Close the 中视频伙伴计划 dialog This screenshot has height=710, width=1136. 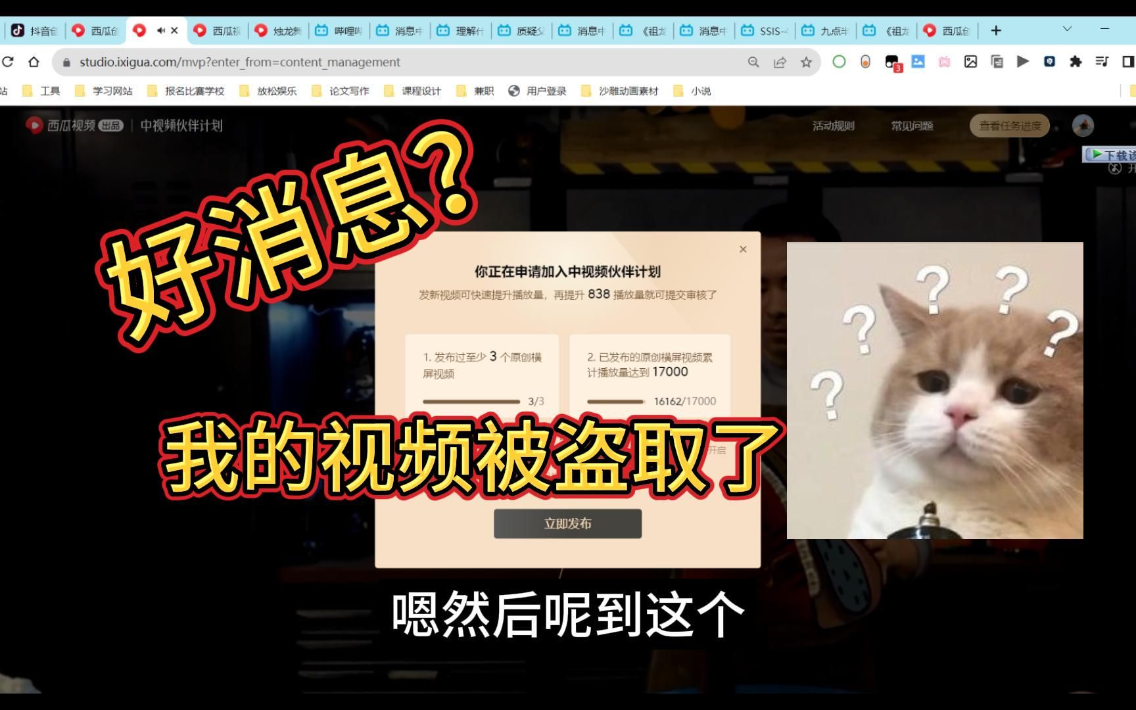pyautogui.click(x=743, y=249)
